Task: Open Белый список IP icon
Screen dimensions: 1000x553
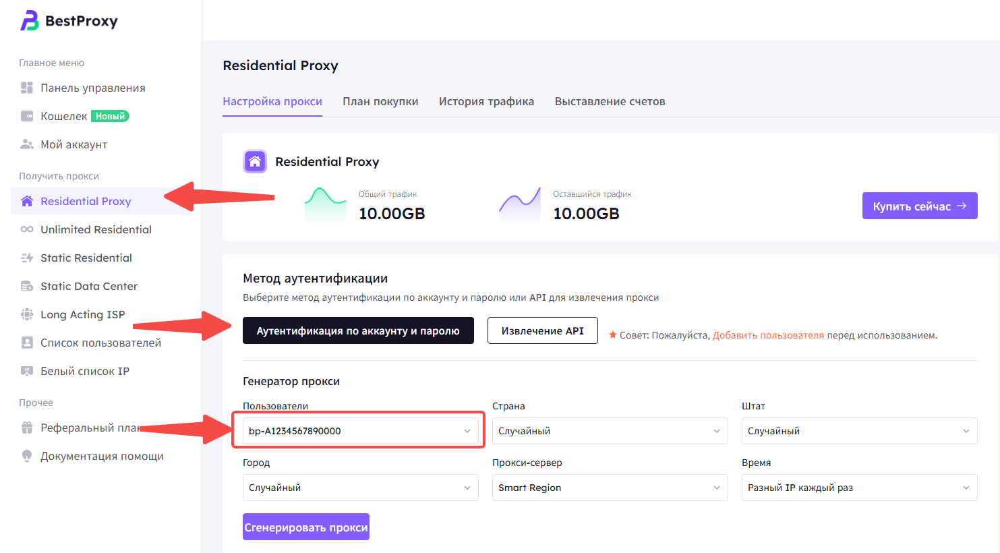Action: click(x=27, y=371)
